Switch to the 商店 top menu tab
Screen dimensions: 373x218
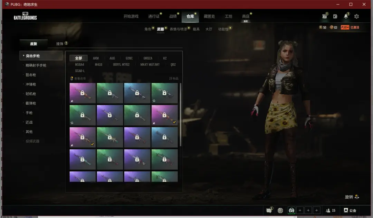(x=246, y=17)
